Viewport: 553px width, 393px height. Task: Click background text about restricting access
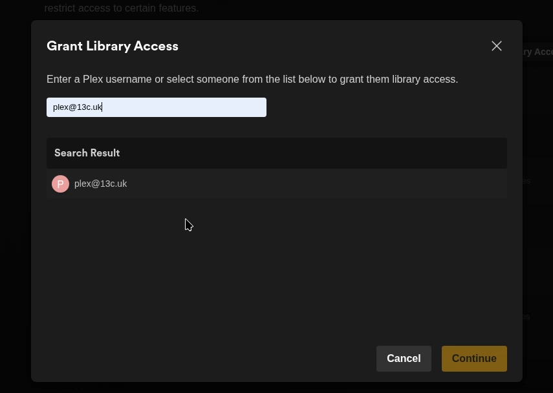[122, 8]
